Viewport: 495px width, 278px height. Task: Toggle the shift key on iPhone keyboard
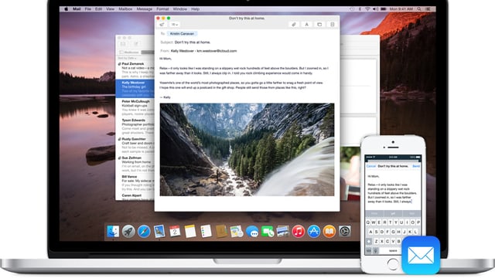(368, 241)
